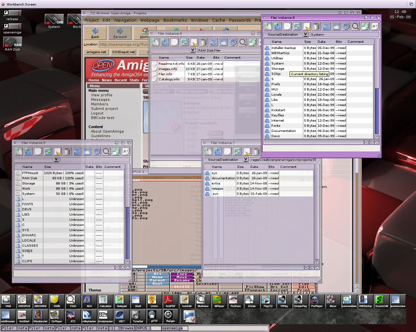416x332 pixels.
Task: Click the vertical scrollbar in Filer Instance.8
Action: pos(377,86)
